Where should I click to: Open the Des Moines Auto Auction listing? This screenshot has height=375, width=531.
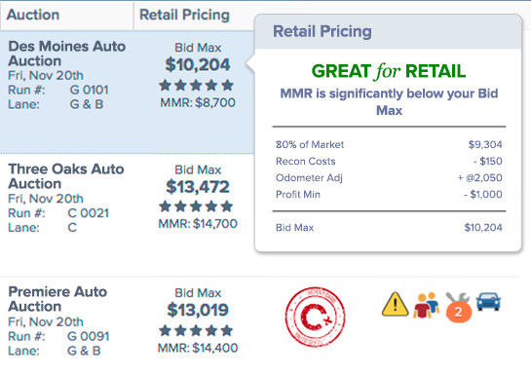click(x=66, y=54)
